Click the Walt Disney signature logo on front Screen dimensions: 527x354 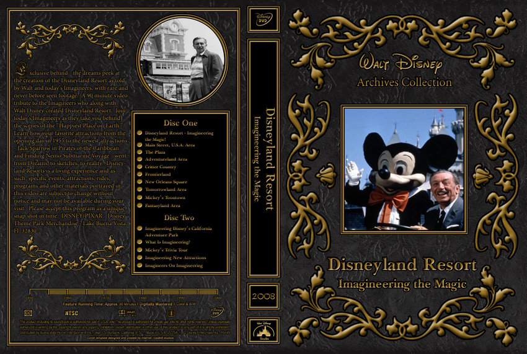point(401,63)
